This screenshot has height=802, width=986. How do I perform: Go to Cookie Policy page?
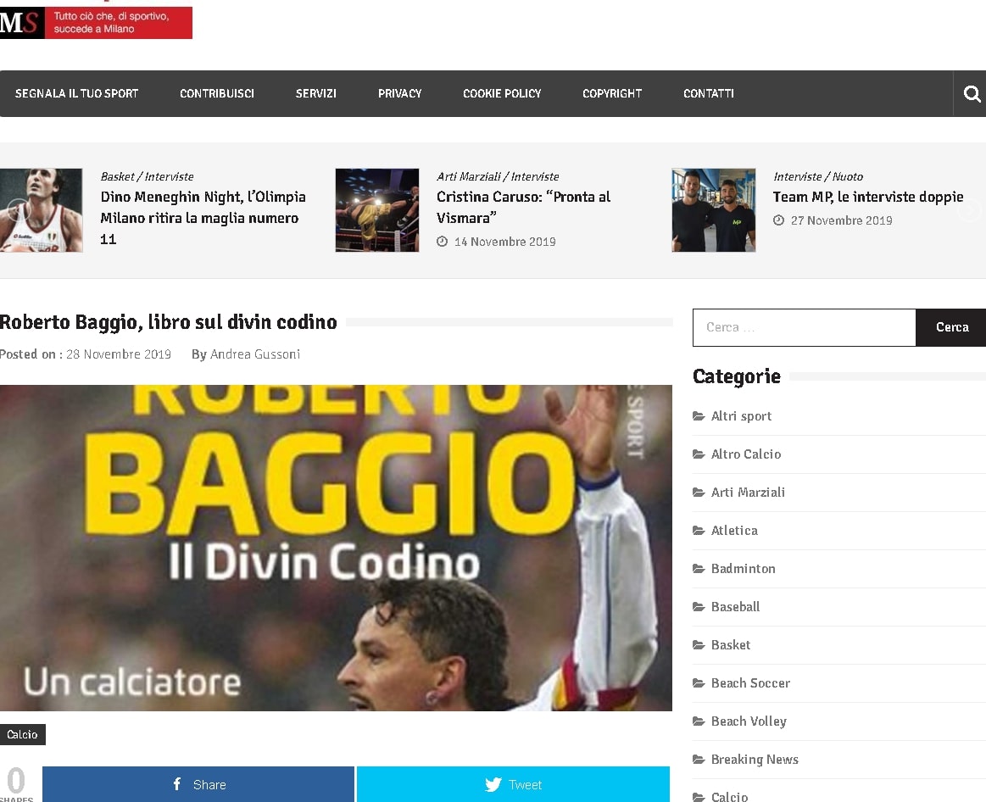click(x=501, y=94)
